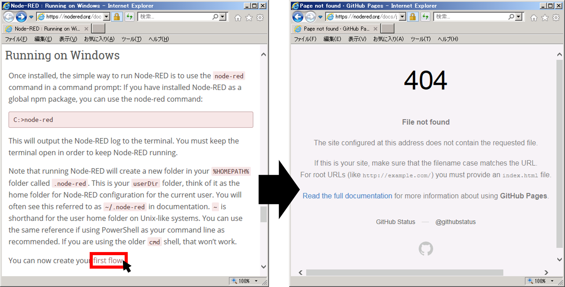
Task: Click the Forward button in the left Node-RED window
Action: click(x=21, y=17)
